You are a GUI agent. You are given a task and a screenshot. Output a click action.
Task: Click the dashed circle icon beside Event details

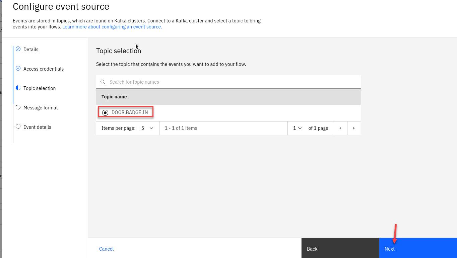pos(18,126)
